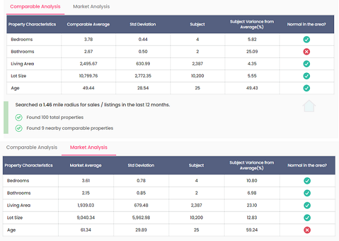Image resolution: width=339 pixels, height=241 pixels.
Task: Select Bedrooms label in comparable table
Action: coord(22,39)
